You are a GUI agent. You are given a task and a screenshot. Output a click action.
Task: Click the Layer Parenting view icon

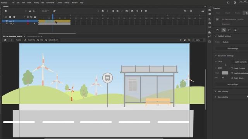(x=30, y=11)
